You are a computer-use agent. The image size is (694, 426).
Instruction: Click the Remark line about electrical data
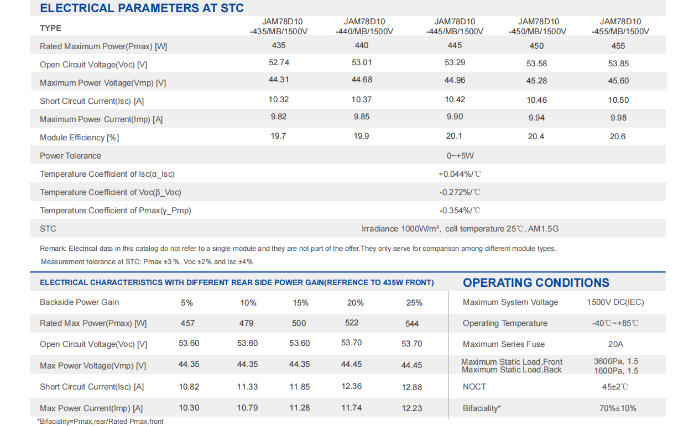[x=298, y=249]
